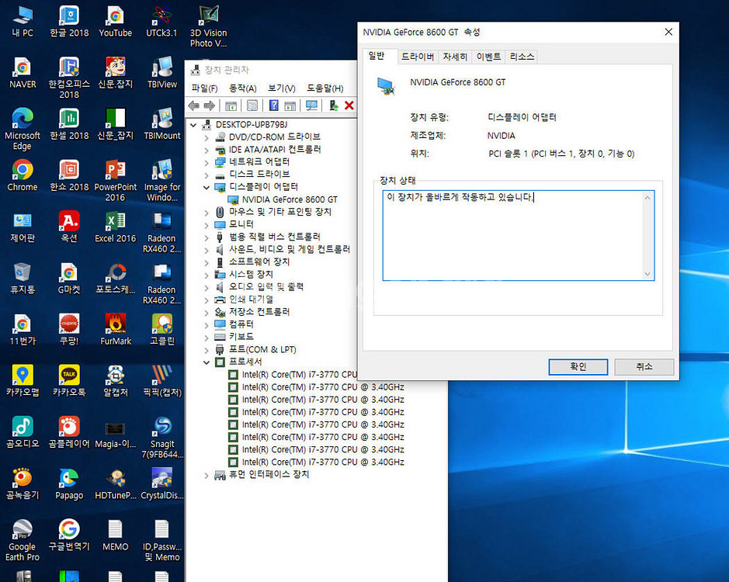Click the blue Help icon in Device Manager toolbar
This screenshot has width=729, height=582.
tap(274, 106)
